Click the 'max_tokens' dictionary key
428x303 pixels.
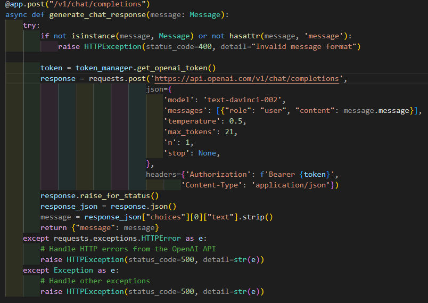[x=190, y=132]
